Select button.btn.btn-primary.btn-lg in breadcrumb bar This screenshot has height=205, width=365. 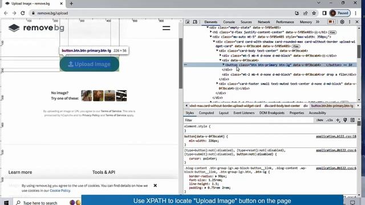(332, 106)
